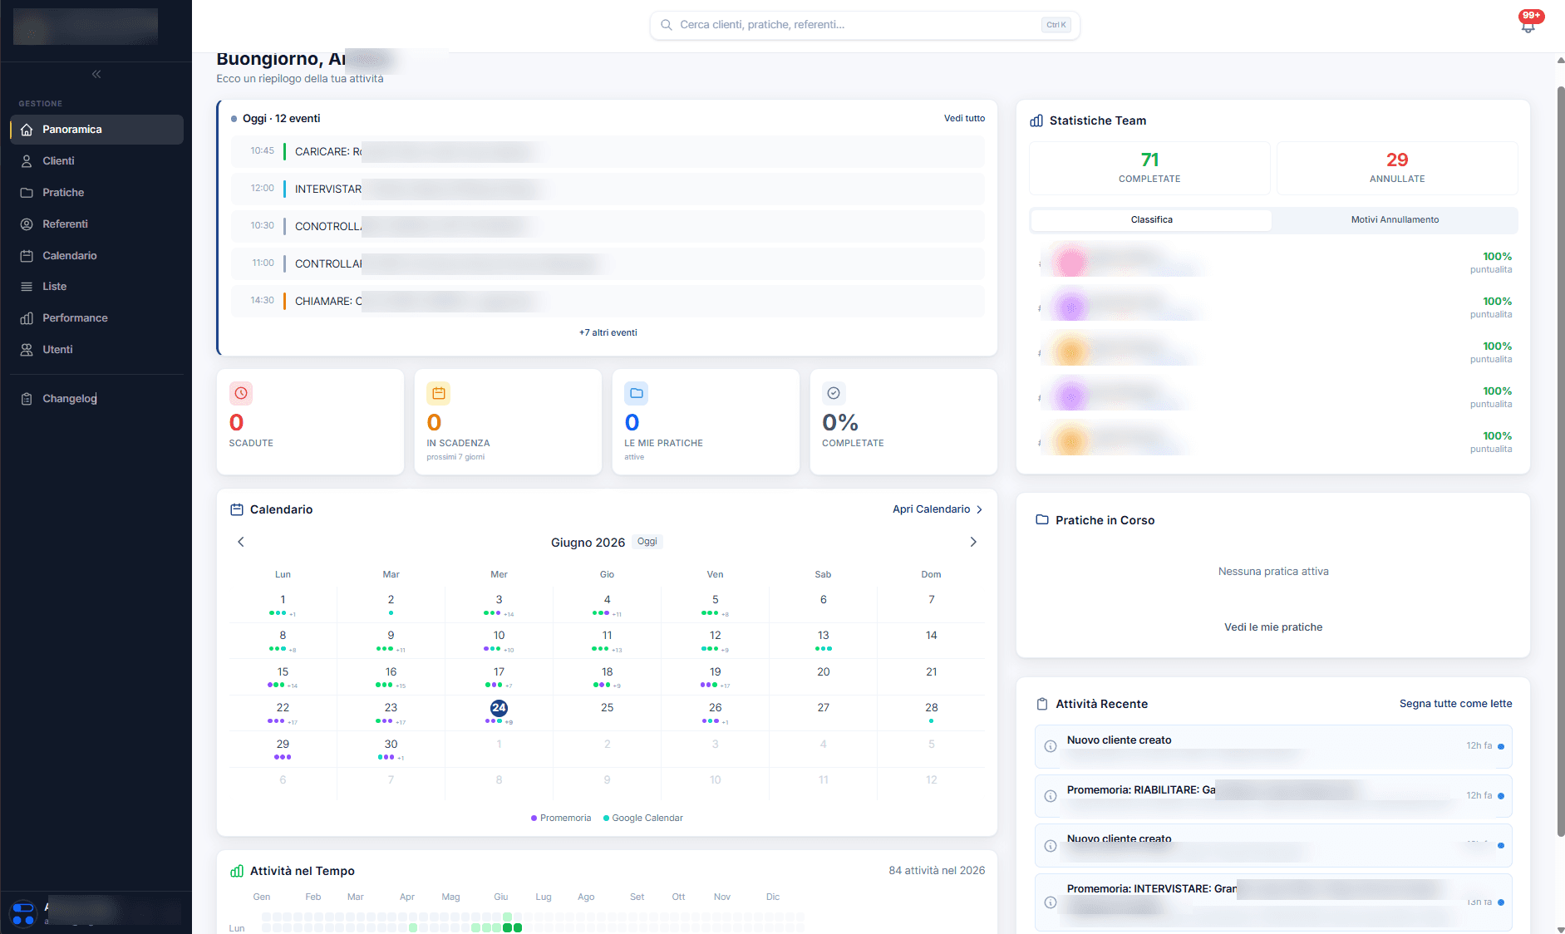This screenshot has width=1565, height=934.
Task: Open the notifications bell icon
Action: click(1528, 25)
